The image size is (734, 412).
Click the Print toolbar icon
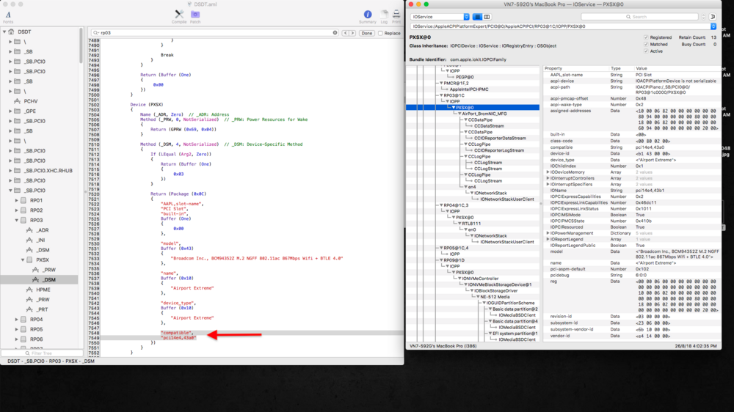coord(396,15)
